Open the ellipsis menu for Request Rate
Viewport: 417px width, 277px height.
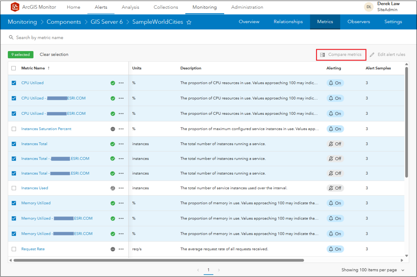[121, 249]
